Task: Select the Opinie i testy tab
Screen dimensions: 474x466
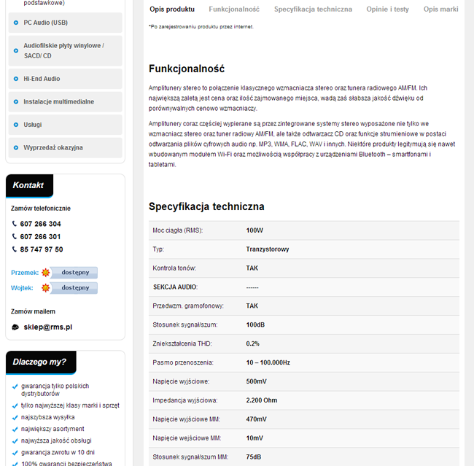Action: click(x=387, y=9)
